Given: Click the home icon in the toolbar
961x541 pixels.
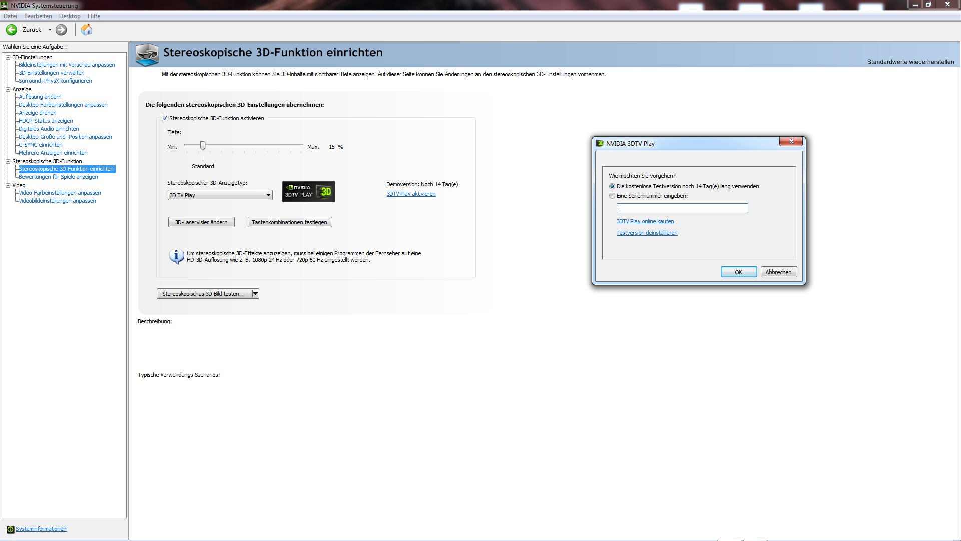Looking at the screenshot, I should coord(87,30).
